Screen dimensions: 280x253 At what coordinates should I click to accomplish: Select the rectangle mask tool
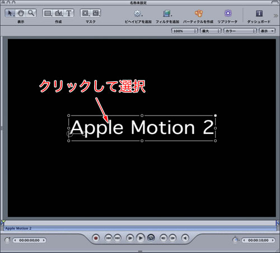coord(86,13)
